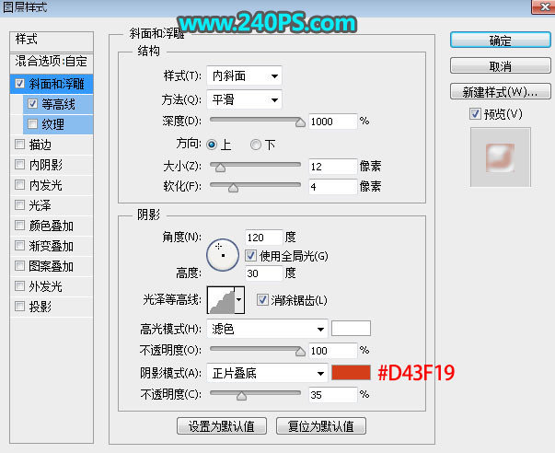Screen dimensions: 555x453
Task: Toggle the 使用全局光 global light checkbox
Action: click(251, 255)
